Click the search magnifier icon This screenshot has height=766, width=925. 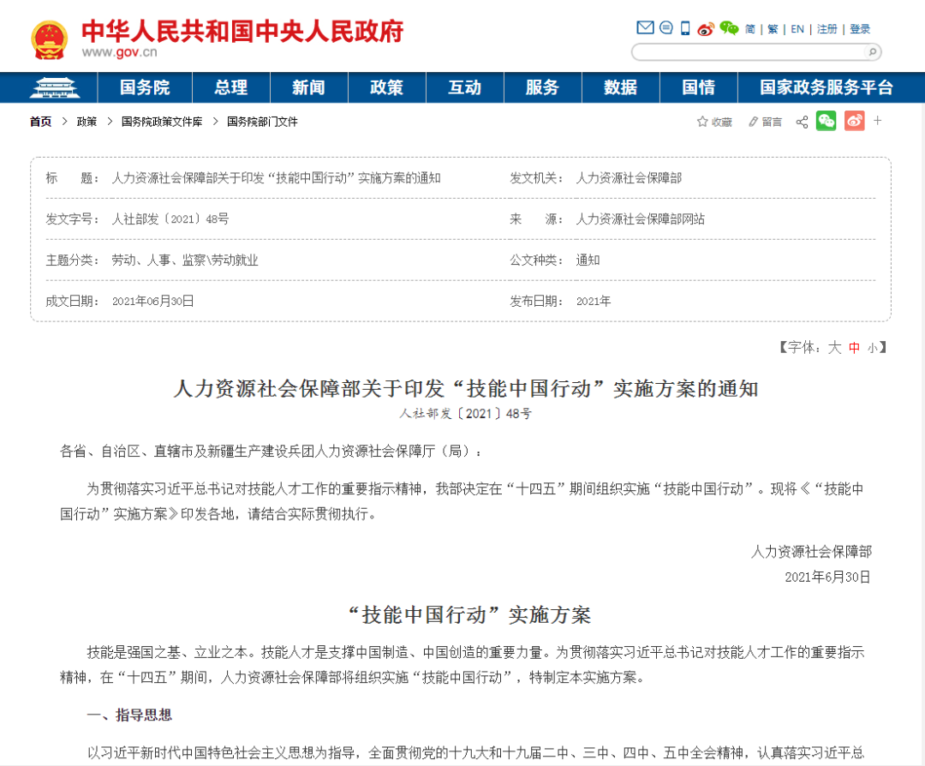coord(871,51)
